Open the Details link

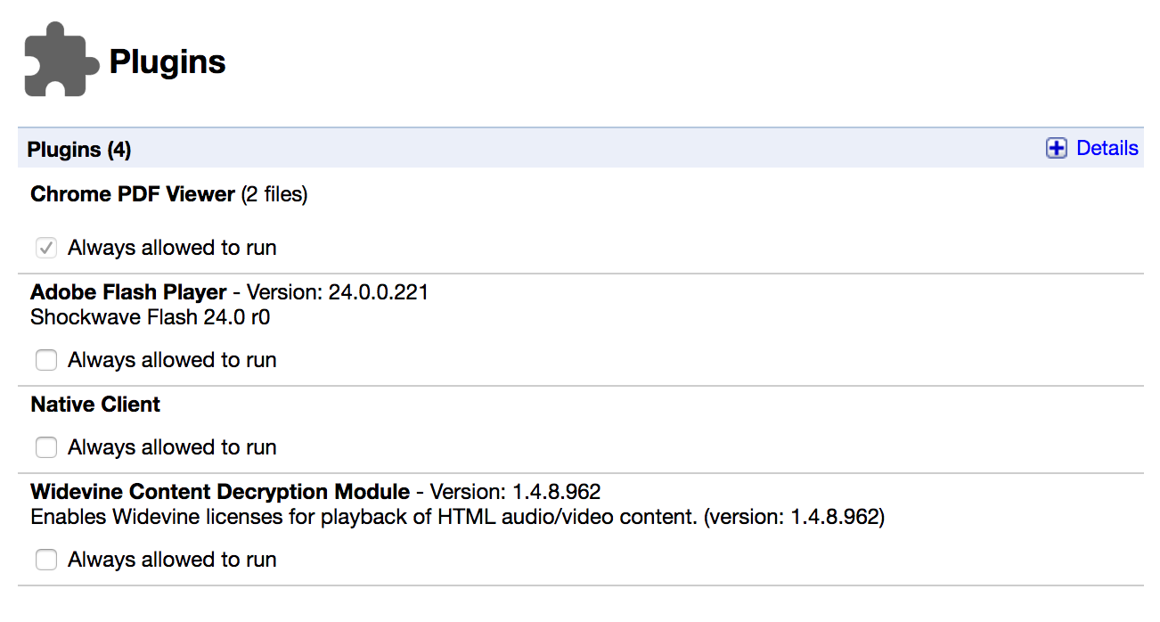point(1107,149)
